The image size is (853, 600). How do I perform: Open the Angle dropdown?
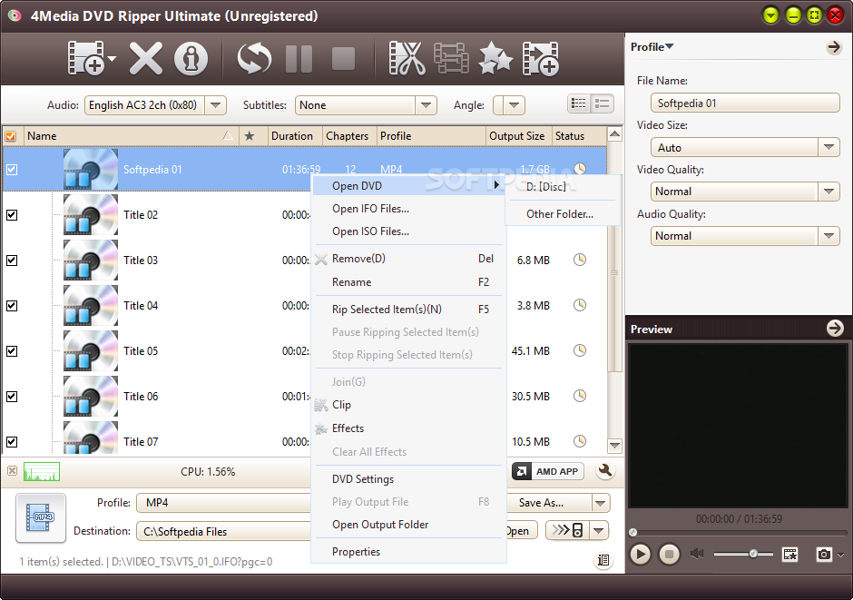[514, 105]
